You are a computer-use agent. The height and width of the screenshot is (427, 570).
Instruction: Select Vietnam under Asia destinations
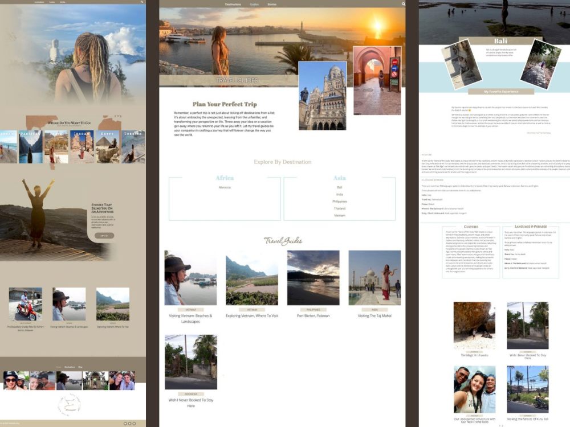(x=340, y=215)
